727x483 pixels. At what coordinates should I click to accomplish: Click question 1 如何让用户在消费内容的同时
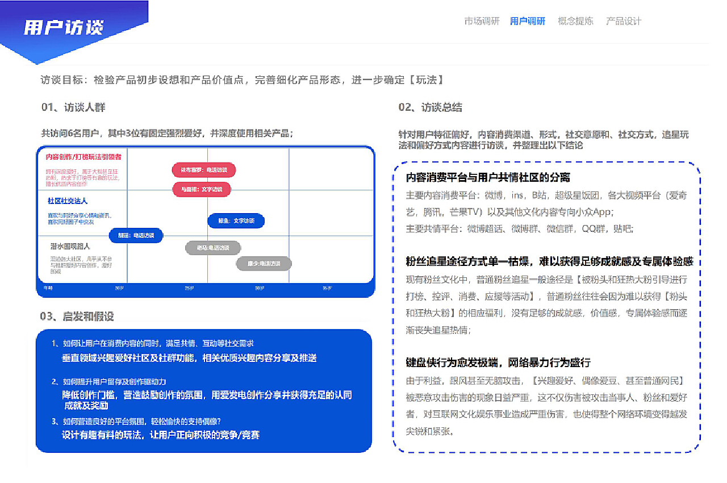pyautogui.click(x=152, y=343)
